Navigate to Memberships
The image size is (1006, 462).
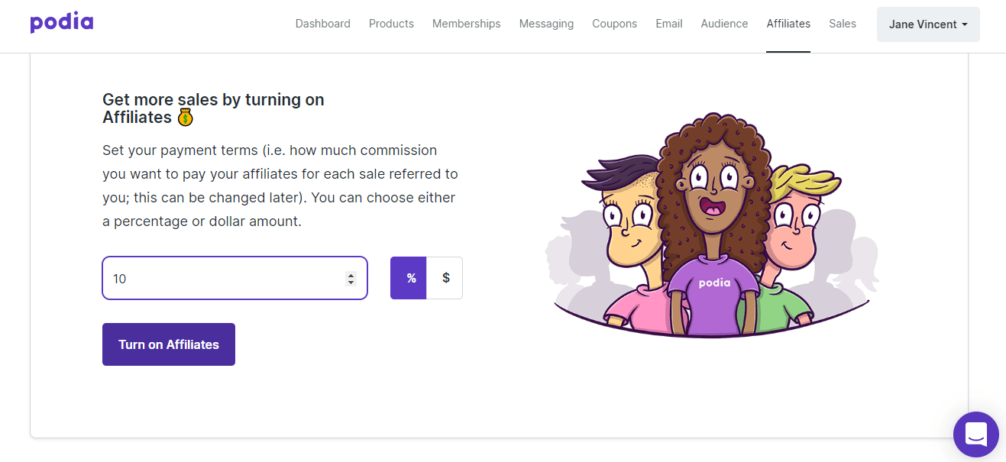[x=467, y=24]
